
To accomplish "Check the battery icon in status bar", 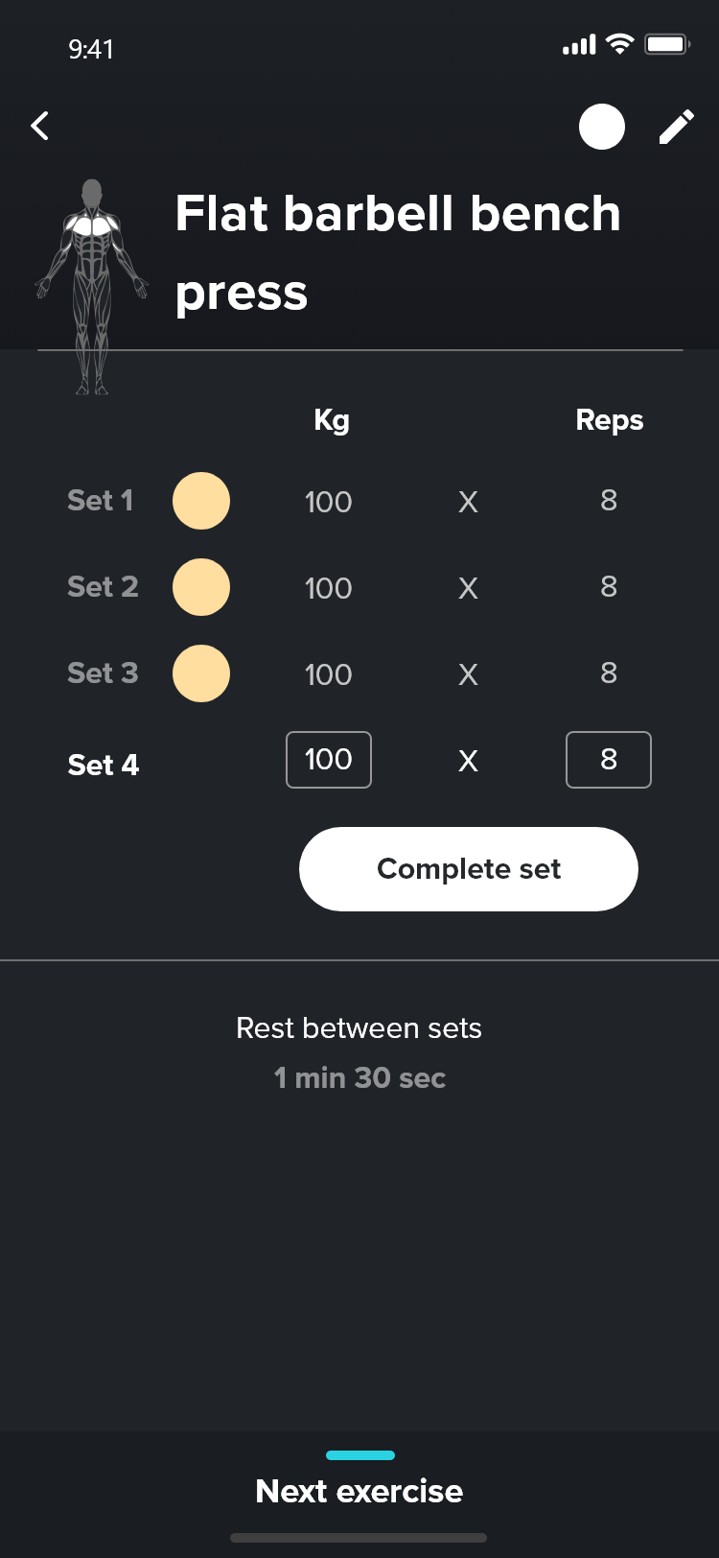I will coord(667,45).
